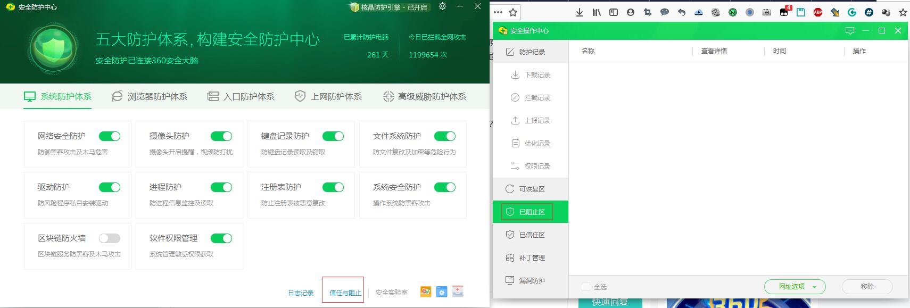Click the feedback icon in 安全操作中心 title bar
The height and width of the screenshot is (308, 910).
[x=849, y=31]
